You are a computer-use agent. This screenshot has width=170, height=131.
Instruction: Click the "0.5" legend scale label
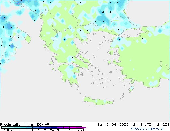point(9,130)
